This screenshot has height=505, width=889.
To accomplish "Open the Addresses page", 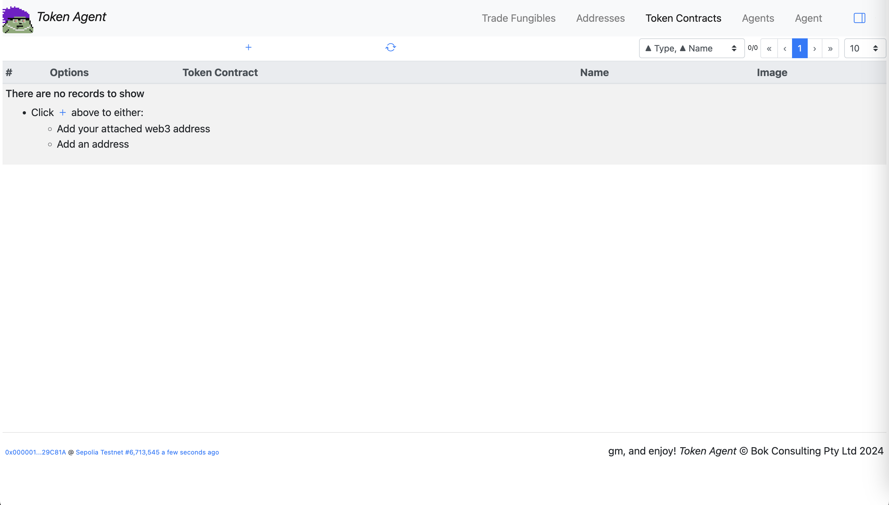I will [600, 18].
